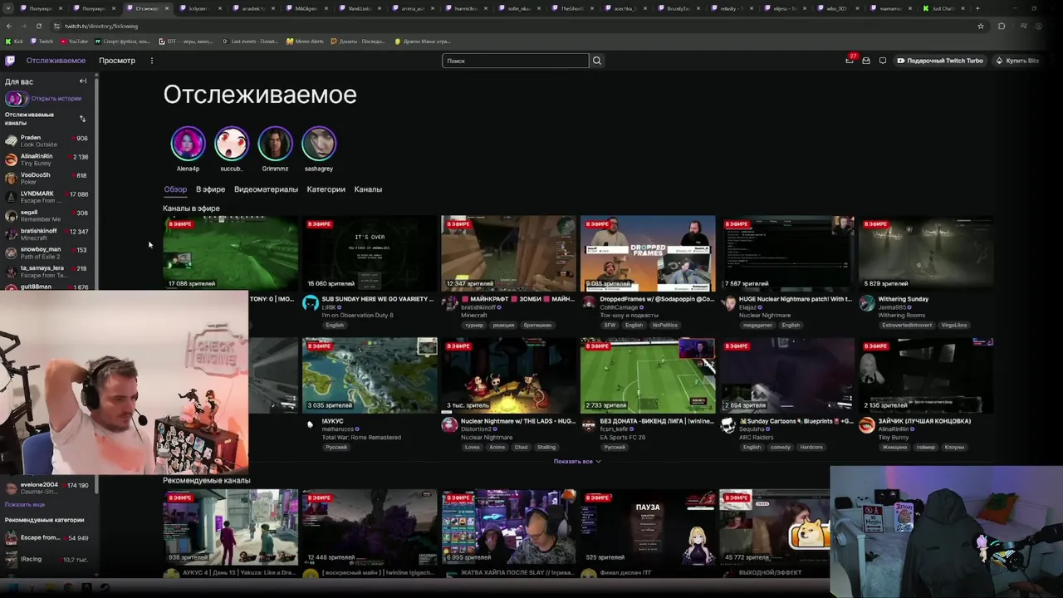The height and width of the screenshot is (598, 1063).
Task: Open the Alena4p story avatar
Action: click(188, 144)
